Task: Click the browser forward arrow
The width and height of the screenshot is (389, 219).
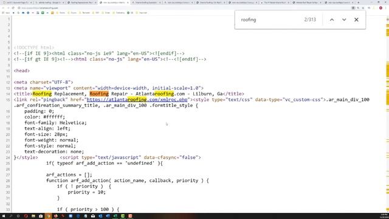Action: [8, 8]
